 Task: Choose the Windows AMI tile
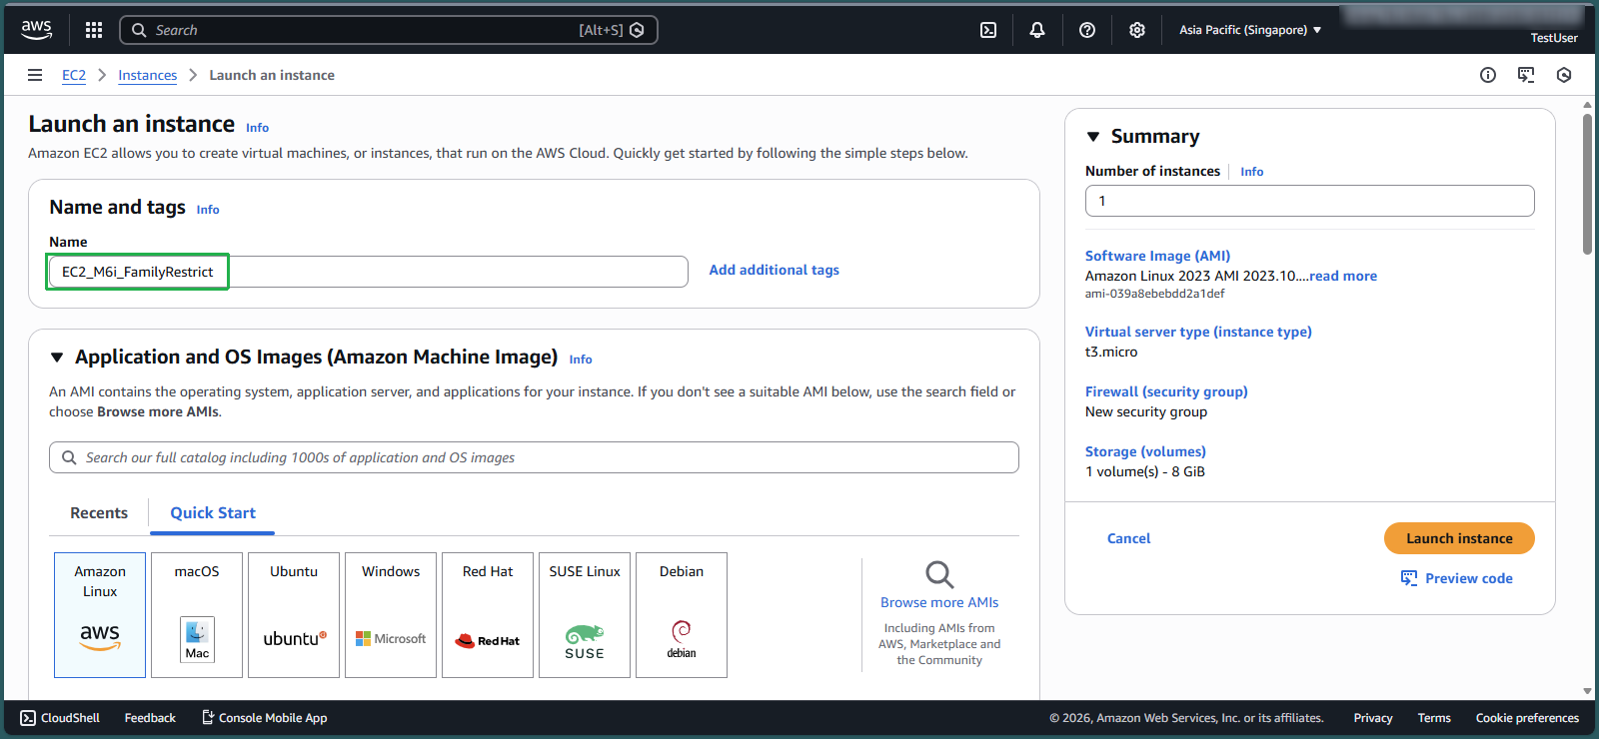click(391, 614)
